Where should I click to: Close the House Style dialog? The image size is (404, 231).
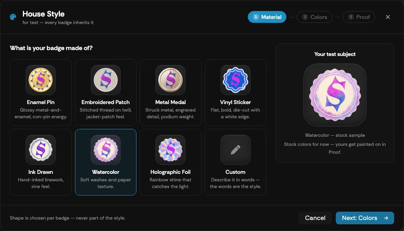point(388,17)
